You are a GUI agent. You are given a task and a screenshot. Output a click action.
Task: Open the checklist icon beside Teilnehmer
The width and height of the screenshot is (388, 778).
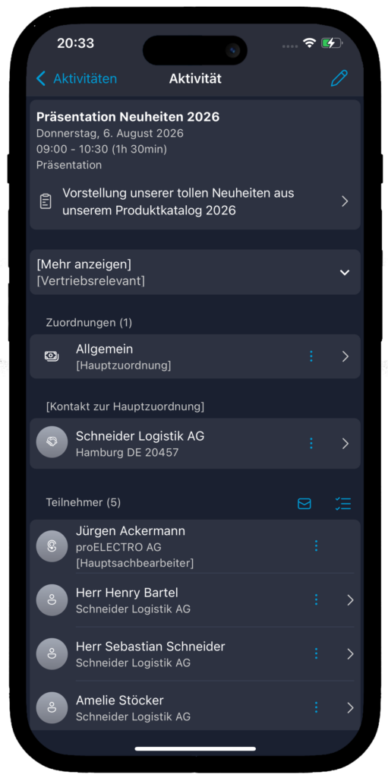(343, 504)
